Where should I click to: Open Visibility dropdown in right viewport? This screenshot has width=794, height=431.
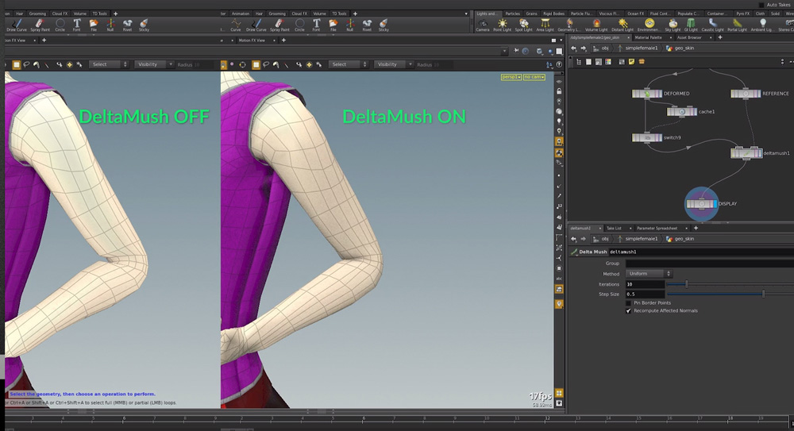(x=394, y=64)
